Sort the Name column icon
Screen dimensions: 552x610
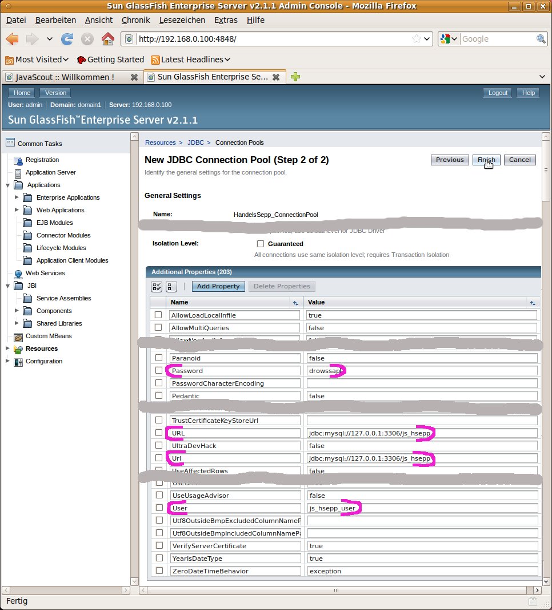(295, 303)
